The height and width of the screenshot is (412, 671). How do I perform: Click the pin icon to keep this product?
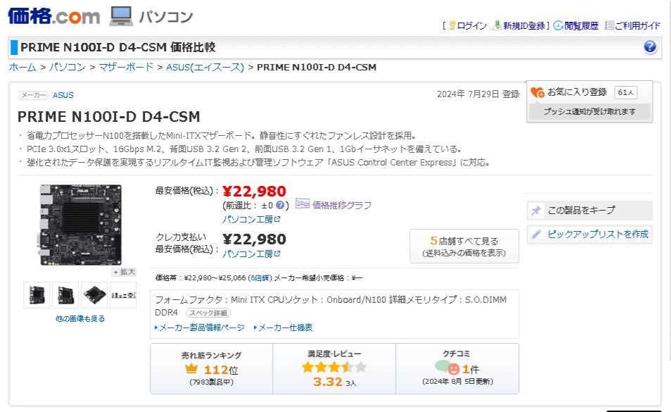(x=537, y=211)
